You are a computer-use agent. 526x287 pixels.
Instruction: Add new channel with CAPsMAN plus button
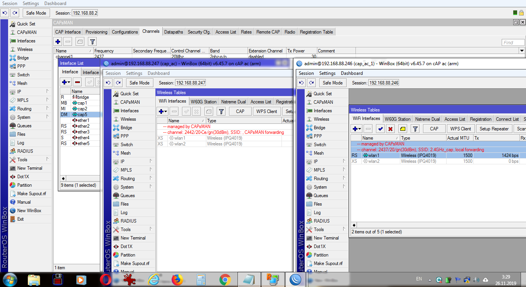point(58,42)
